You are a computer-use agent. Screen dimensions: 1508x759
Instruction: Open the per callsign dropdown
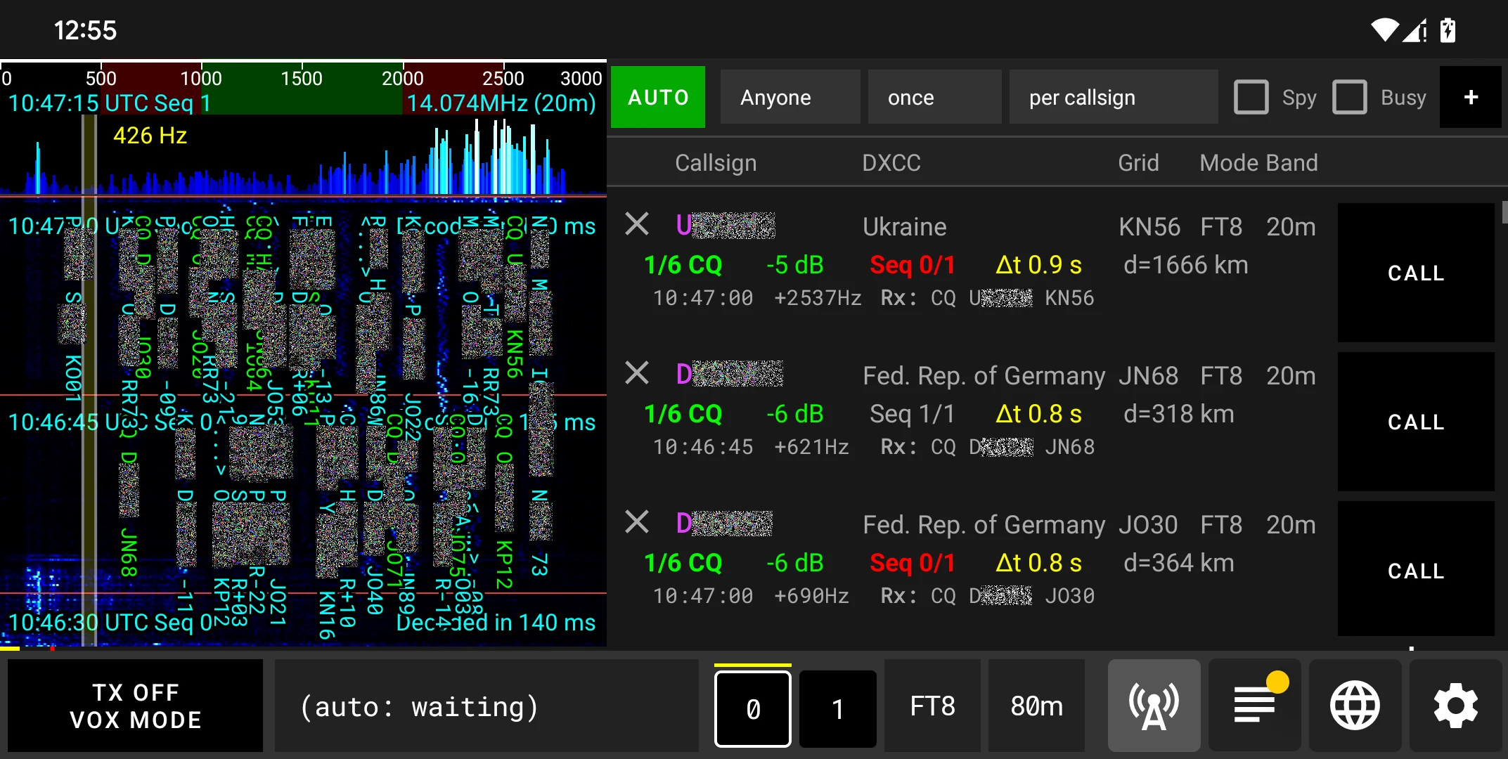click(x=1114, y=97)
